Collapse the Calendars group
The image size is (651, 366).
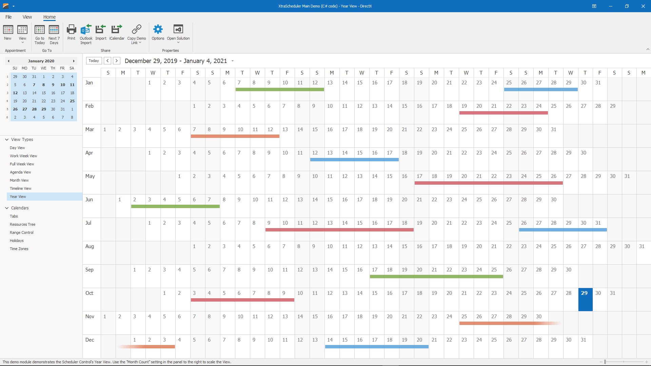pos(6,208)
